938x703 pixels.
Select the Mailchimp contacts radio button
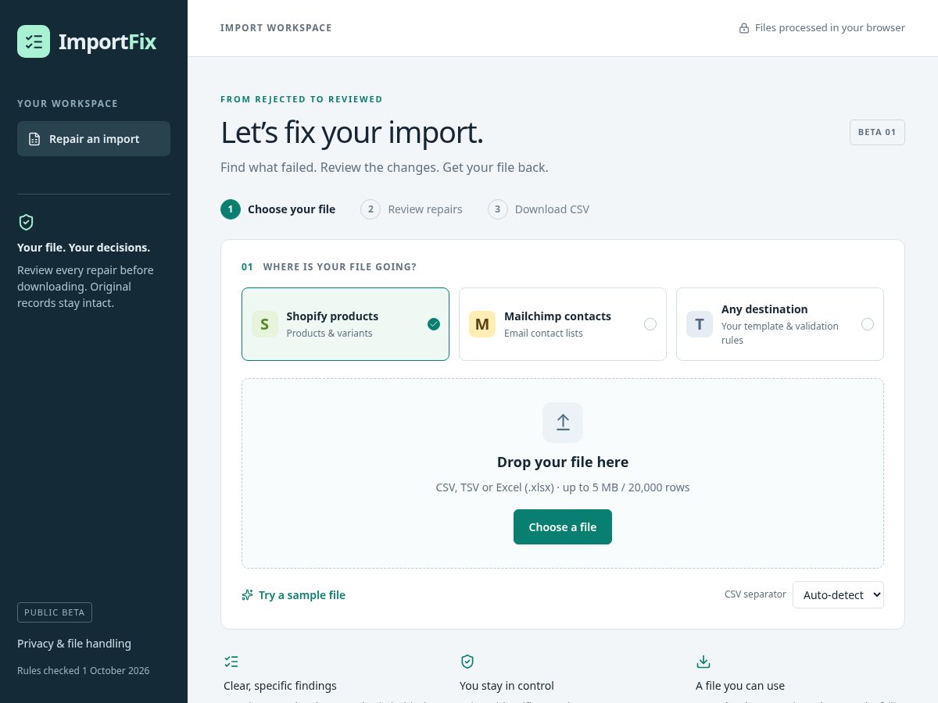[x=650, y=324]
